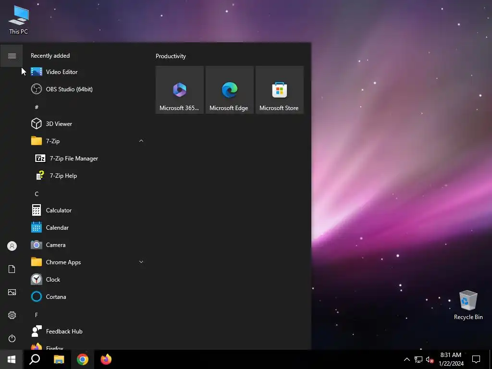Open the Microsoft Store tile

pos(279,90)
